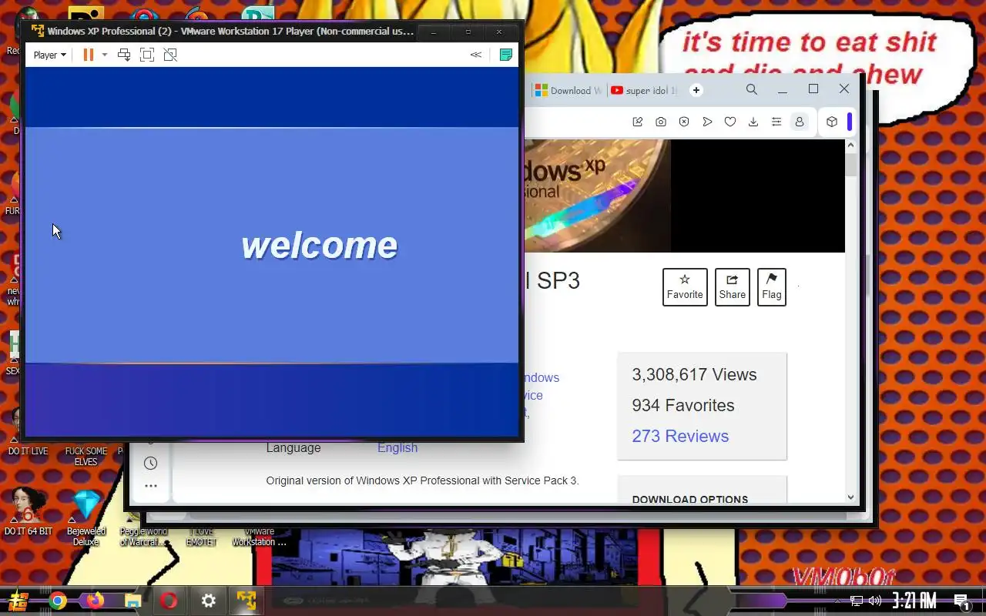This screenshot has width=986, height=616.
Task: Open the Player menu in VMware
Action: pos(50,55)
